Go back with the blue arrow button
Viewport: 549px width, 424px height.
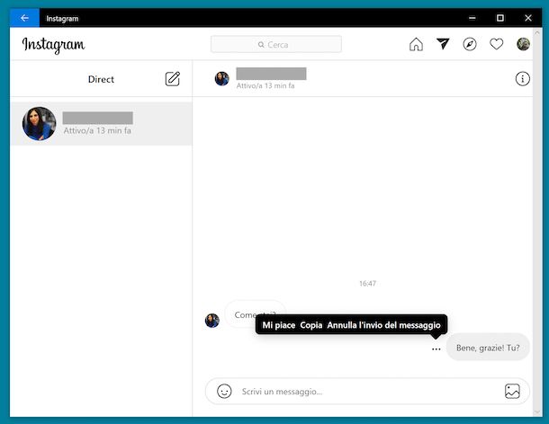click(24, 18)
